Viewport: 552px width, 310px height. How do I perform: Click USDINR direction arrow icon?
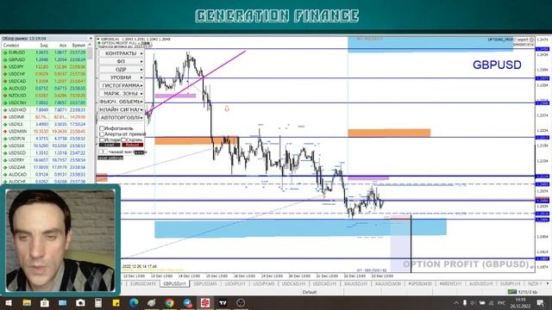[5, 117]
